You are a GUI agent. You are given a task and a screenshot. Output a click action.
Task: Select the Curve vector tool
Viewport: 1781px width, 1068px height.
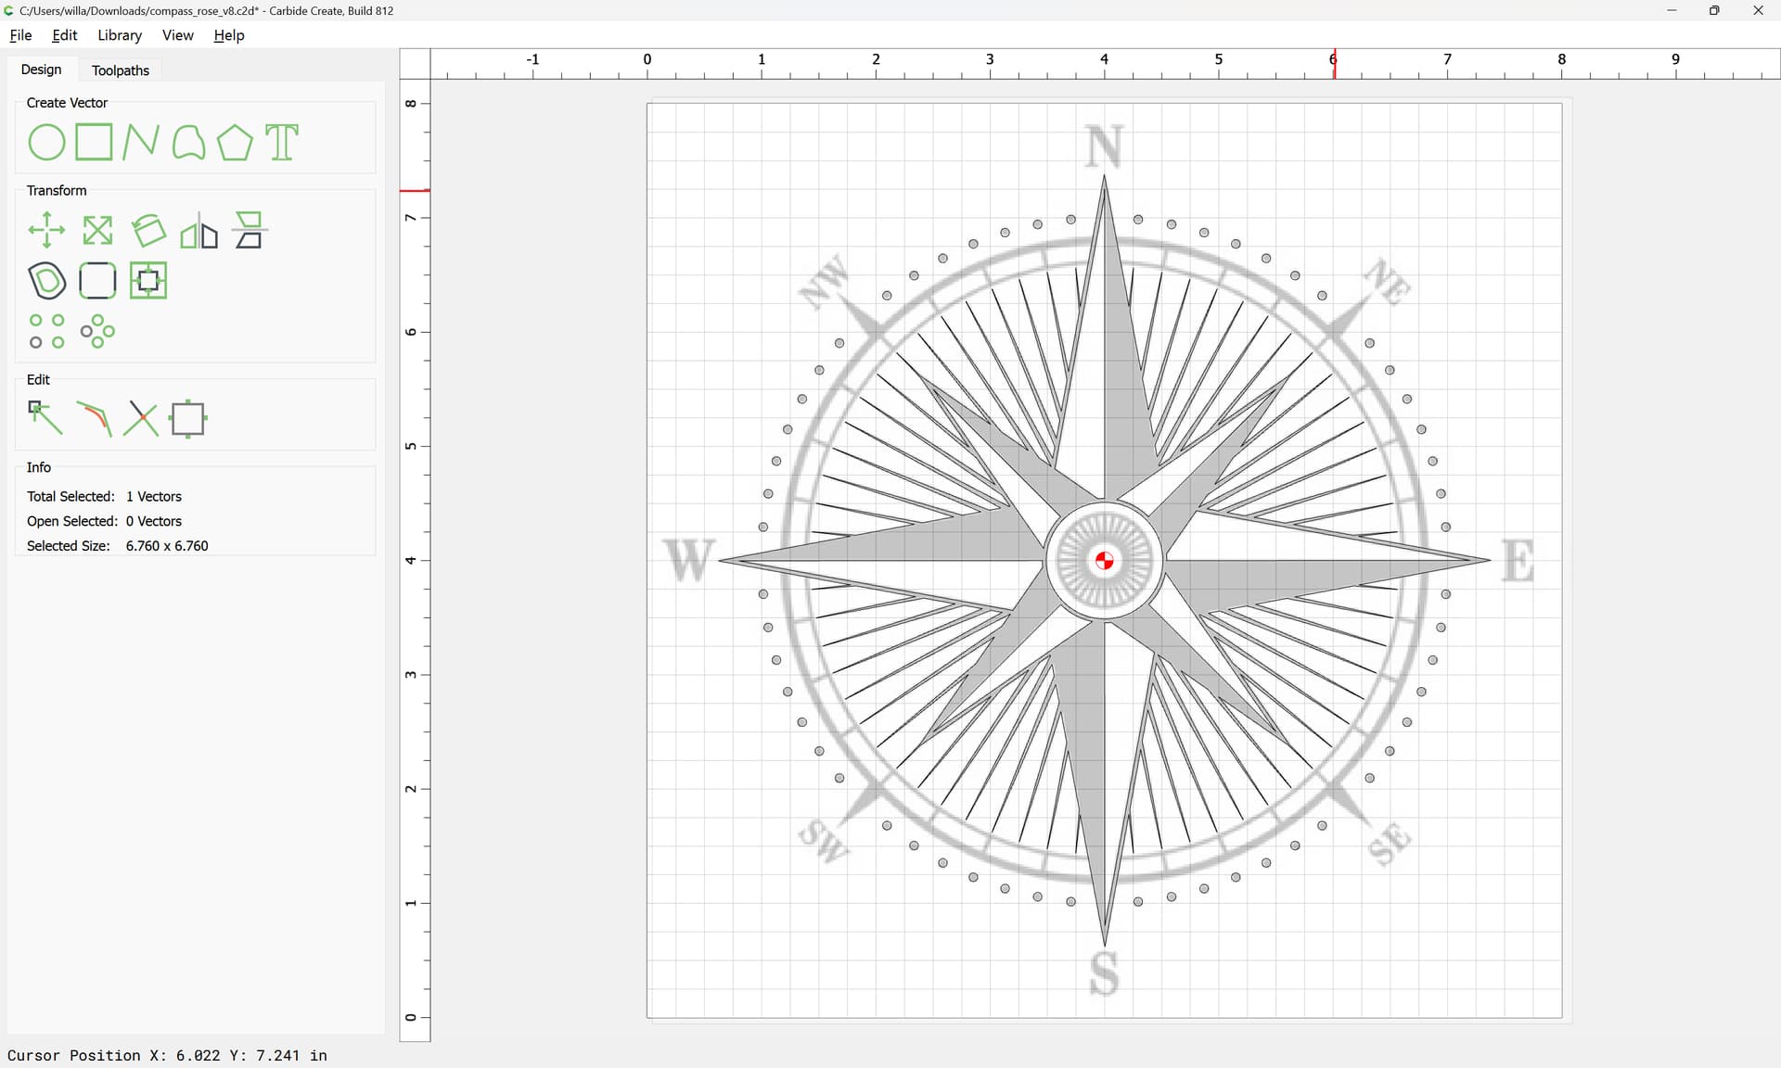(188, 143)
